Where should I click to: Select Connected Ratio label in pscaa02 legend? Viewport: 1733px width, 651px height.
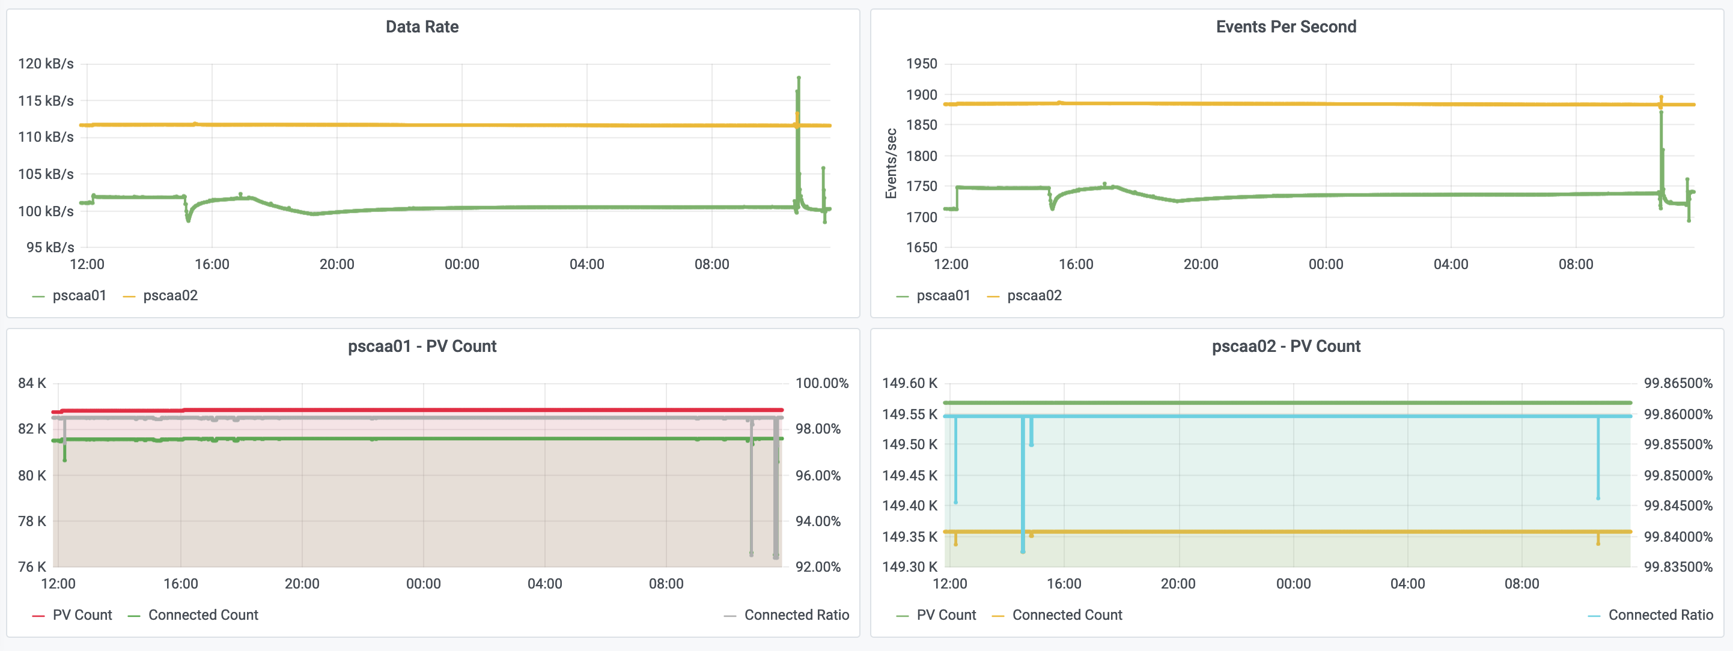tap(1660, 616)
